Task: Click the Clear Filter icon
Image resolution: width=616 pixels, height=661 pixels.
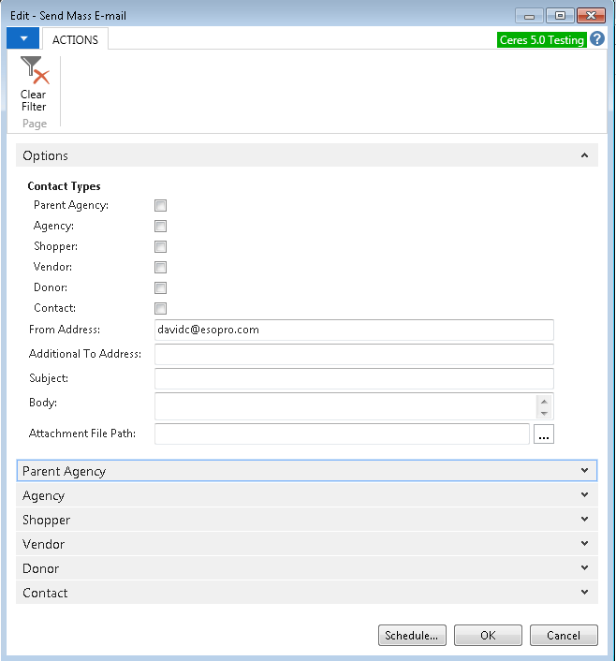Action: click(34, 71)
